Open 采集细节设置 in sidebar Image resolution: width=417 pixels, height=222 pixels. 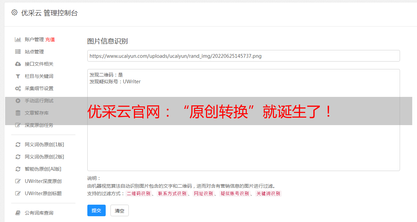[x=39, y=88]
